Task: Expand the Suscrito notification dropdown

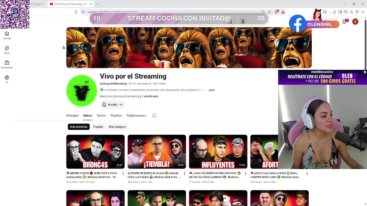Action: (x=112, y=105)
